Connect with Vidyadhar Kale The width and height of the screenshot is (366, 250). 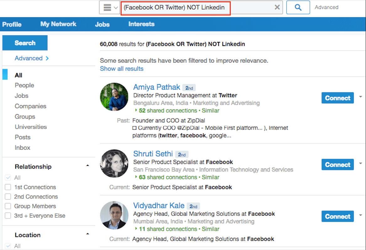pos(337,217)
